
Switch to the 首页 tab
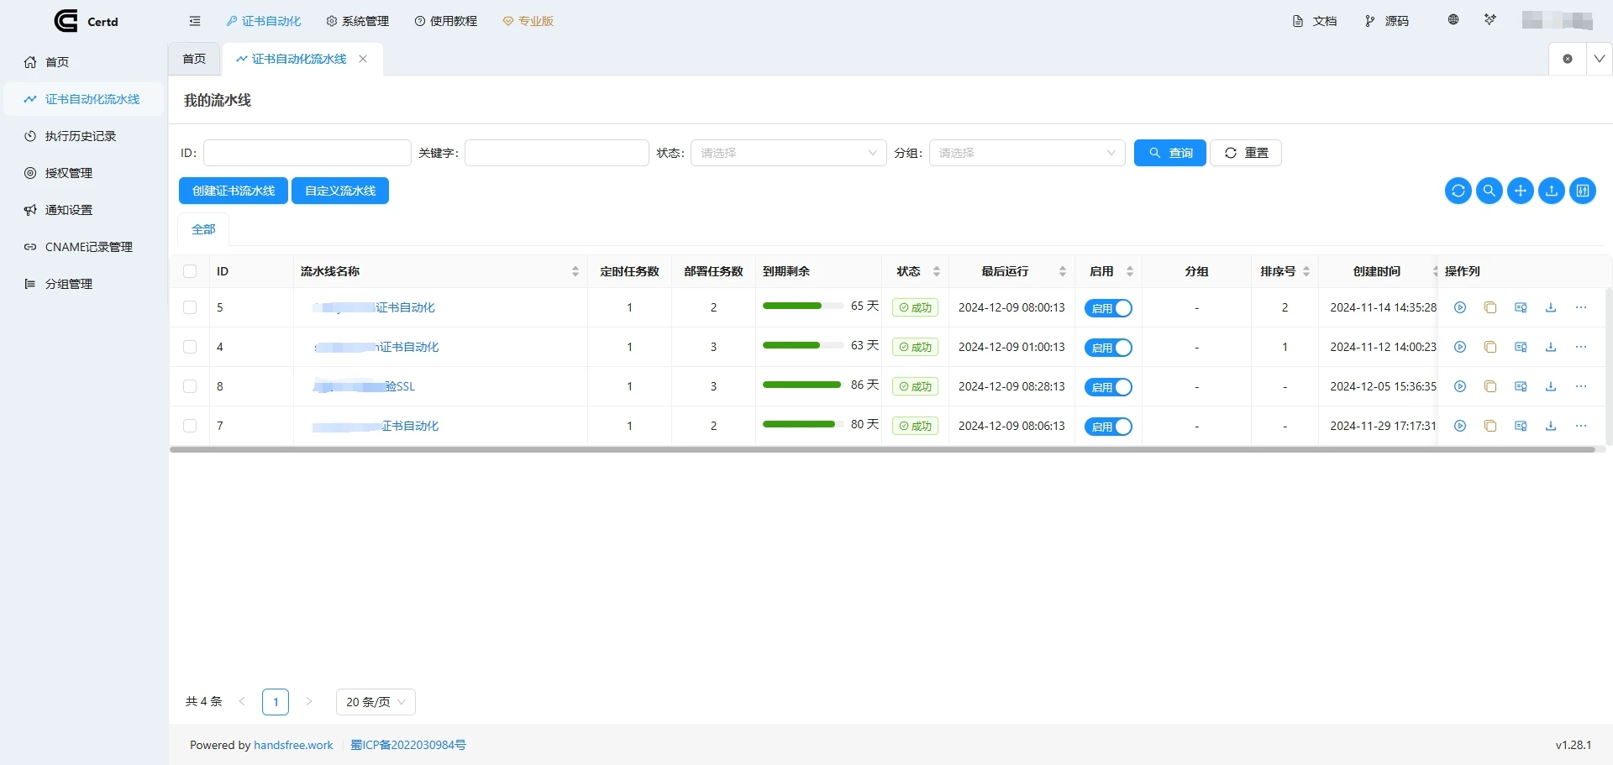pos(194,59)
